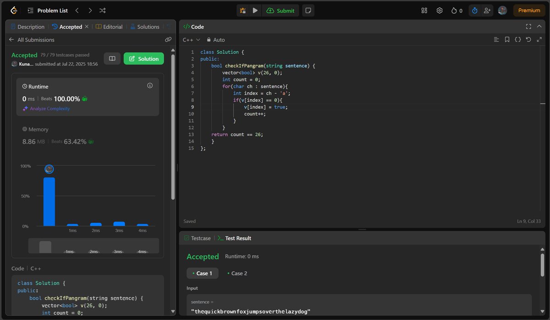The height and width of the screenshot is (320, 550).
Task: Click line 13 'return count == 26;'
Action: pos(237,134)
